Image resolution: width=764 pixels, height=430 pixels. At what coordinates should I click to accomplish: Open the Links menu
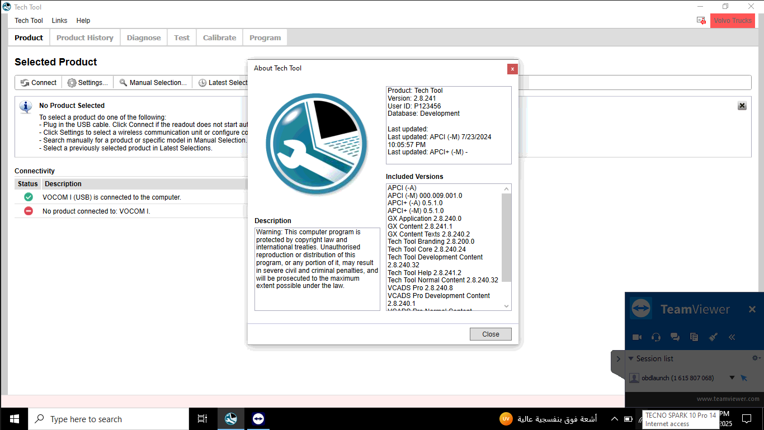coord(59,21)
